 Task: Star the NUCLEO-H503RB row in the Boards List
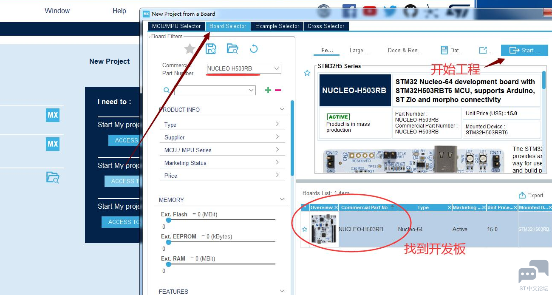[x=304, y=230]
